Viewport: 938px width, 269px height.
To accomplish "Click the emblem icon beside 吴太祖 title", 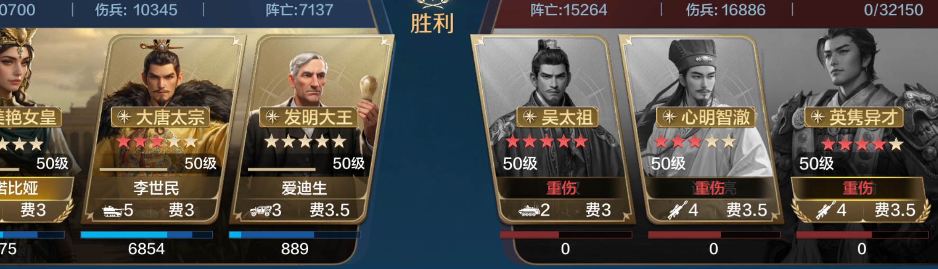I will tap(530, 117).
